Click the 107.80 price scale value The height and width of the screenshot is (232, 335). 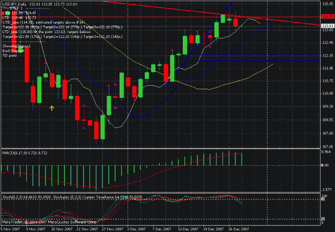327,133
